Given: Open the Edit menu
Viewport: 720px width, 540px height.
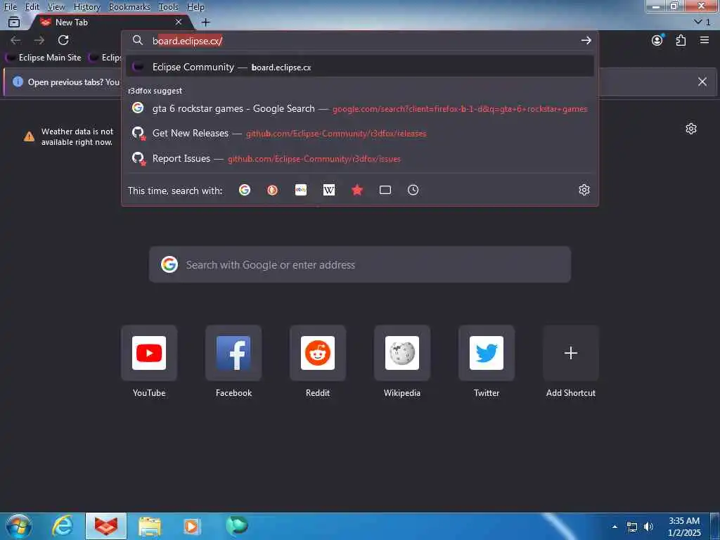Looking at the screenshot, I should pyautogui.click(x=32, y=7).
